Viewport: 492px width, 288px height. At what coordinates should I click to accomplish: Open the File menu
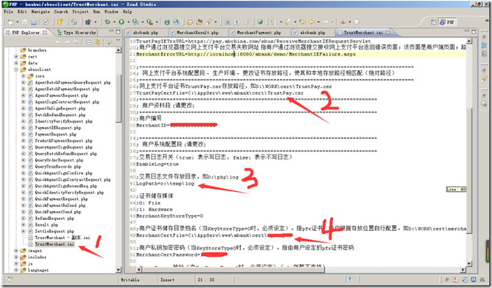click(x=8, y=12)
